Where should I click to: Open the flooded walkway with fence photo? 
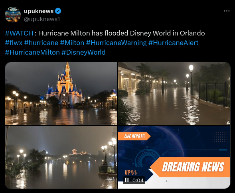click(174, 93)
